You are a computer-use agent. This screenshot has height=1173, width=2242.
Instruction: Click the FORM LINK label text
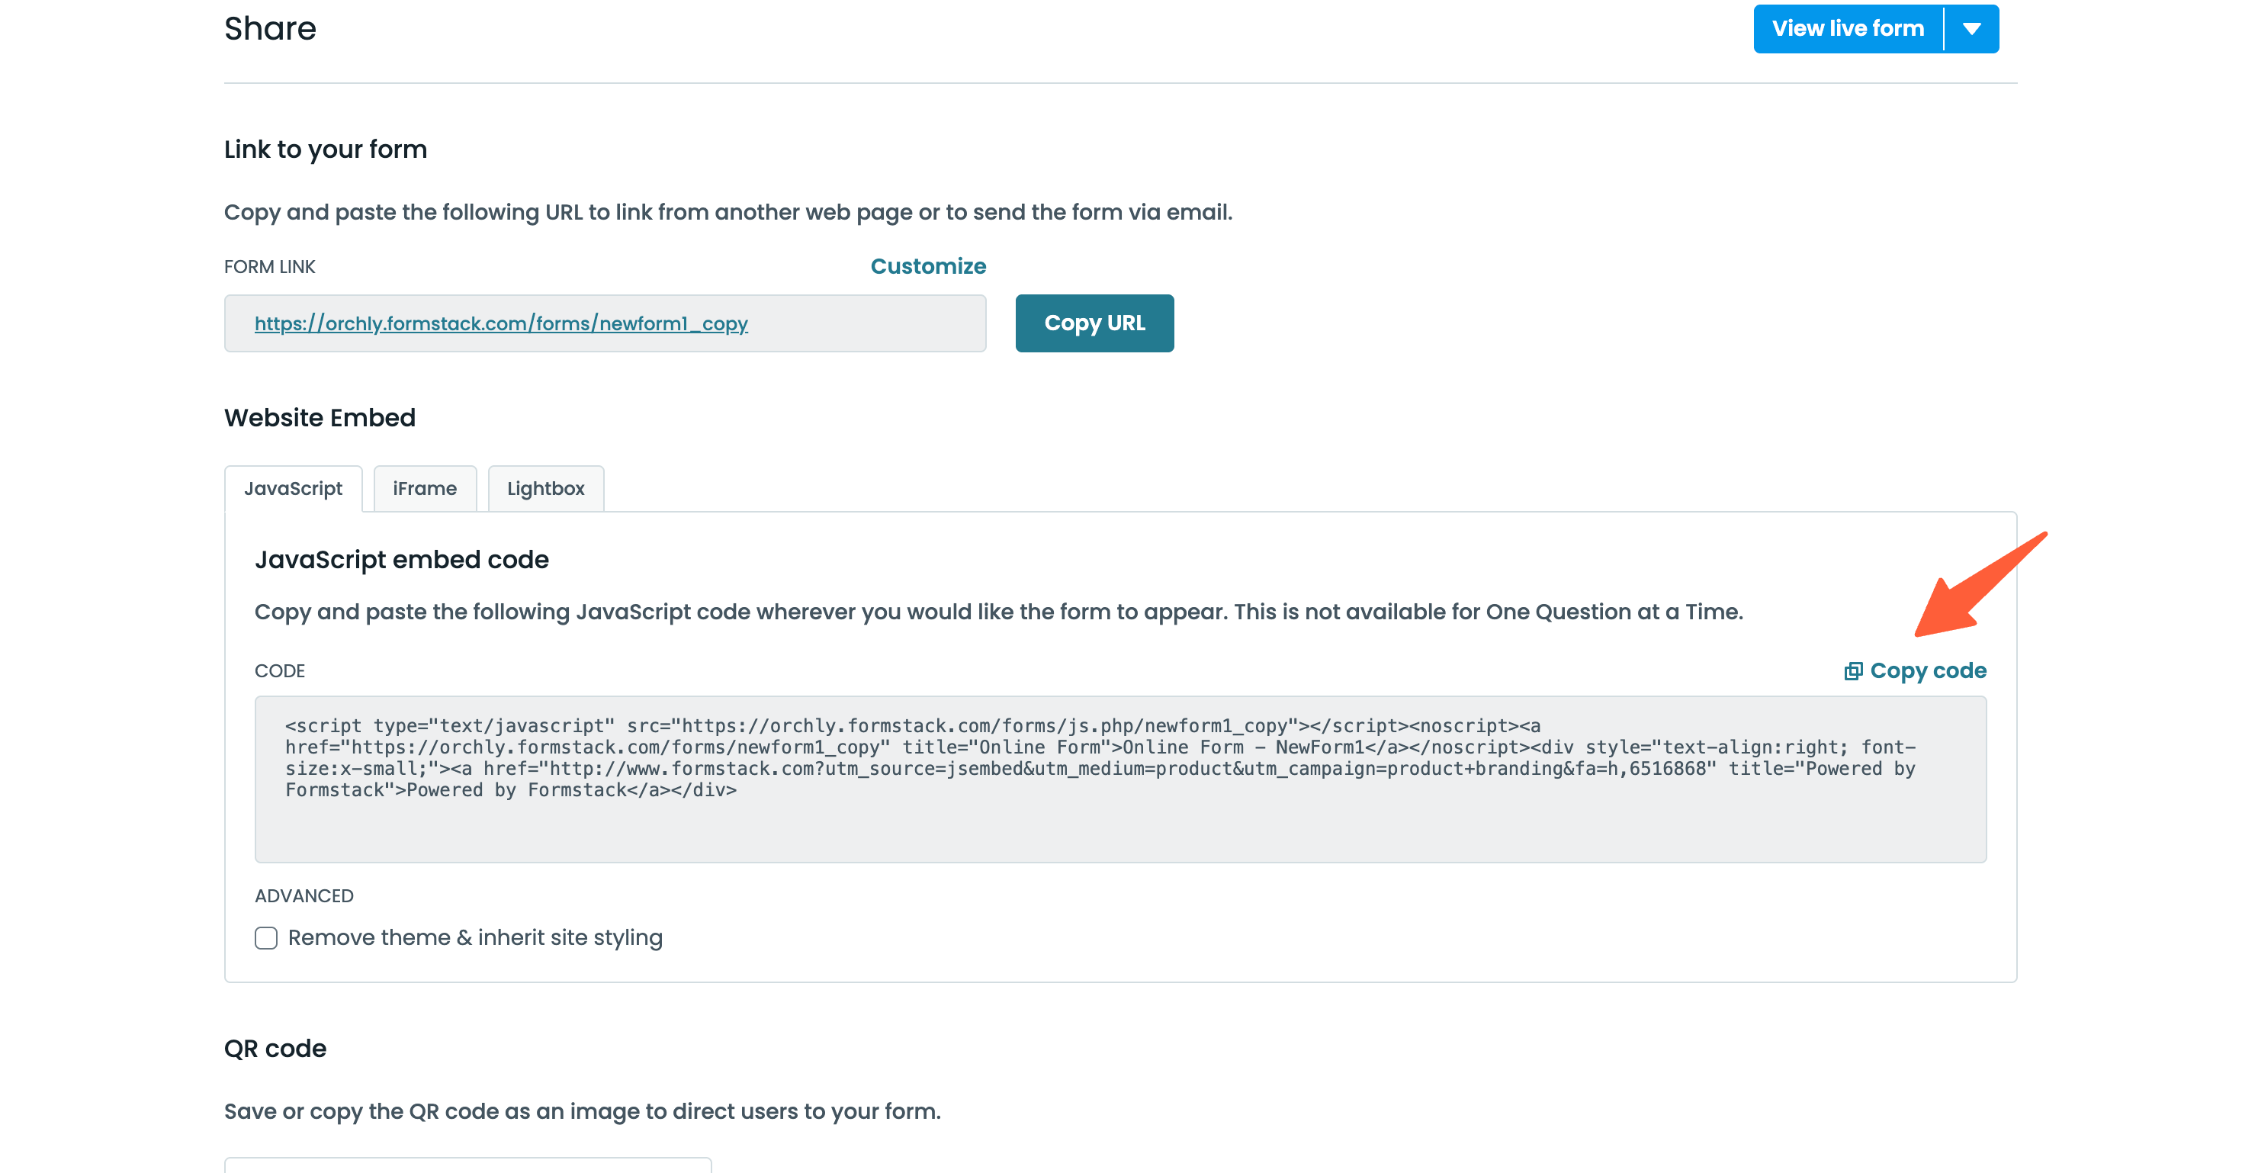pyautogui.click(x=270, y=267)
